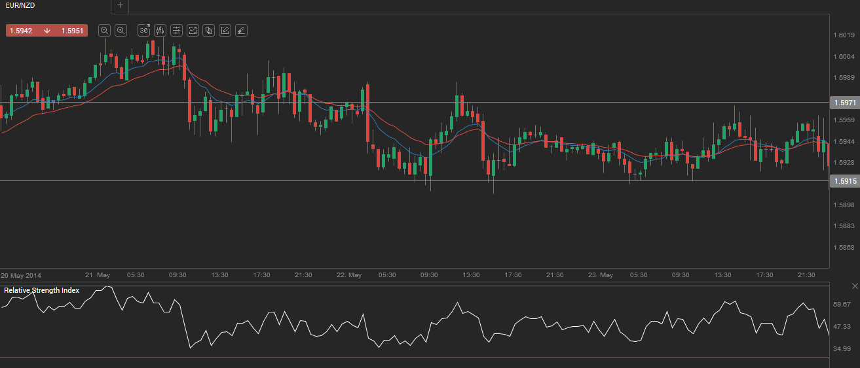
Task: Click the chart image toolbar icon
Action: (193, 30)
